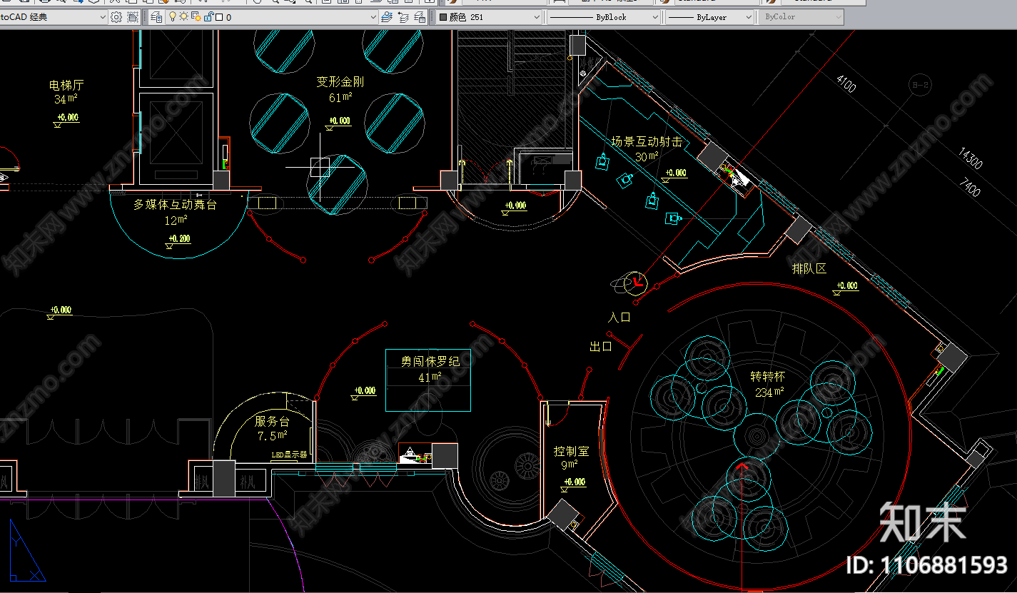Toggle layer 0 padlock lock state
1017x593 pixels.
coord(208,17)
